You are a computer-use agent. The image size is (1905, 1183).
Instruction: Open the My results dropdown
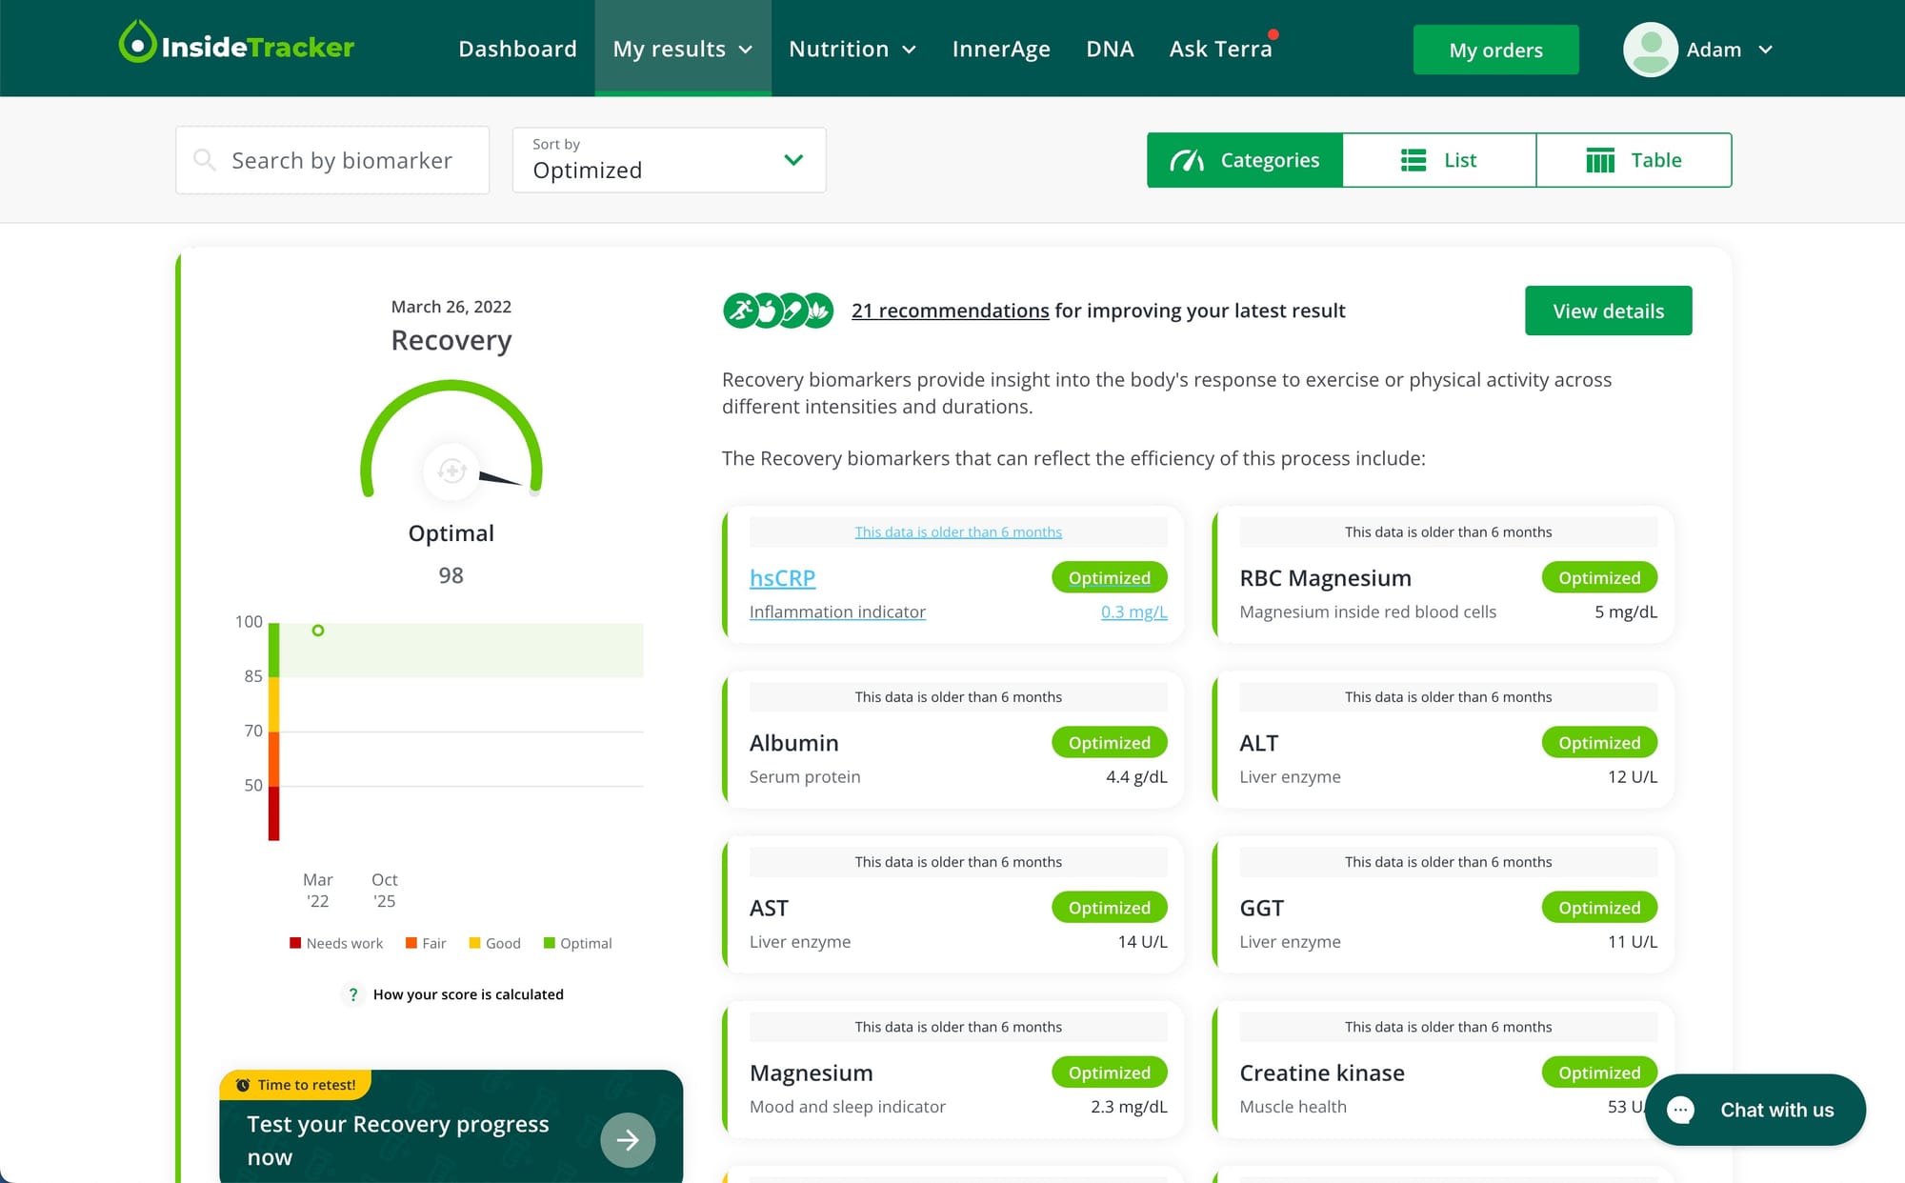click(682, 49)
